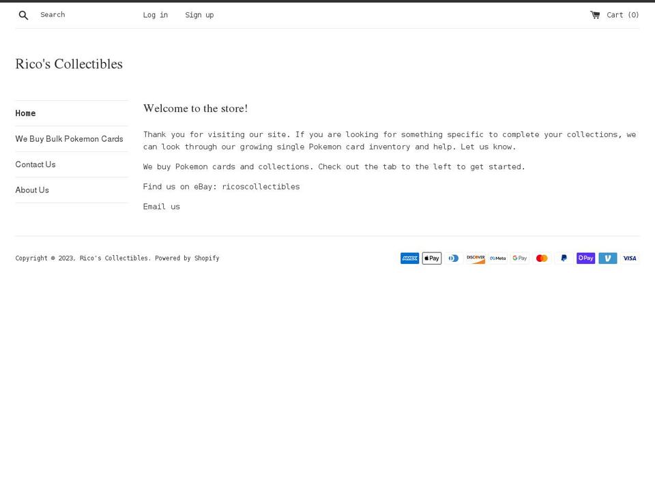655x491 pixels.
Task: Click the Apple Pay payment icon
Action: click(431, 258)
